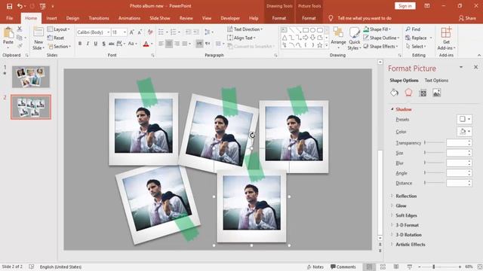483x271 pixels.
Task: Close the Format Picture pane
Action: [x=475, y=67]
